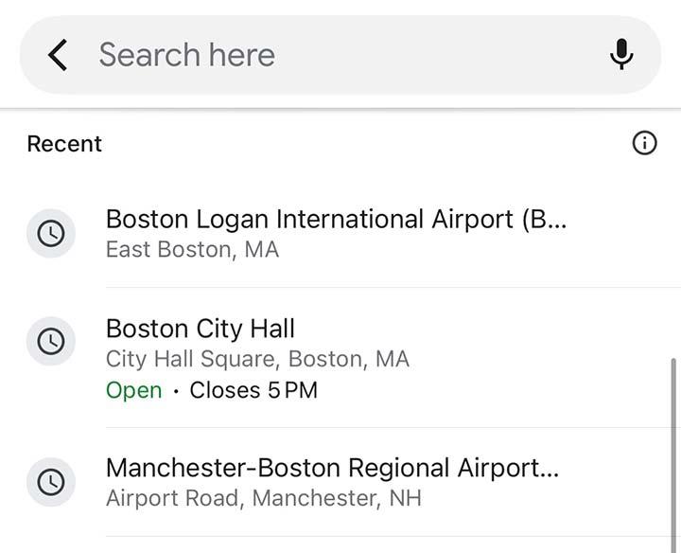The image size is (681, 553).
Task: Click the green "Open" status label
Action: 133,390
